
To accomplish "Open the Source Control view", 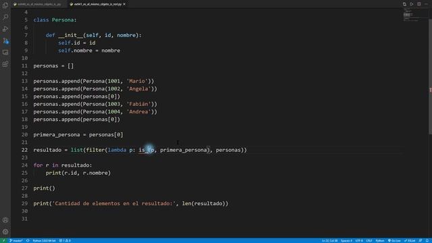I will point(5,40).
